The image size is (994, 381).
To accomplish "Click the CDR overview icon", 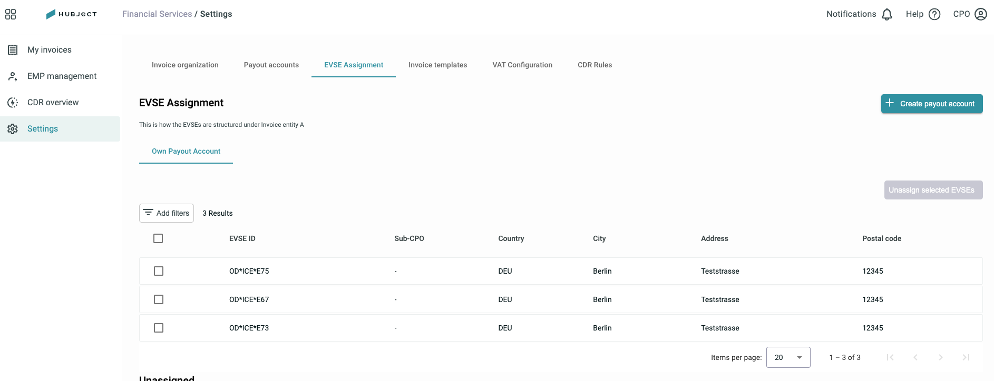I will 13,103.
